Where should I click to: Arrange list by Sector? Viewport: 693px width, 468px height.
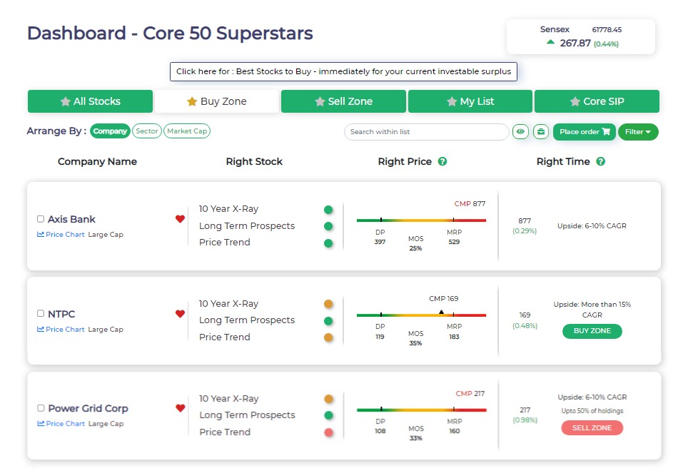[147, 131]
